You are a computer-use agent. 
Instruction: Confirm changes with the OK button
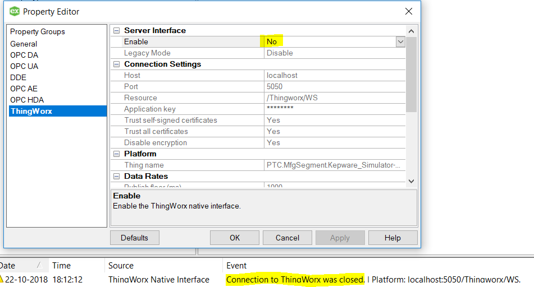(235, 238)
